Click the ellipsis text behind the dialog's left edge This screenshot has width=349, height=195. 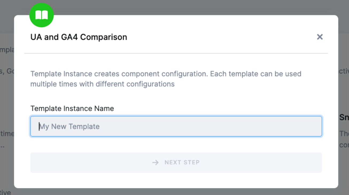(2, 146)
